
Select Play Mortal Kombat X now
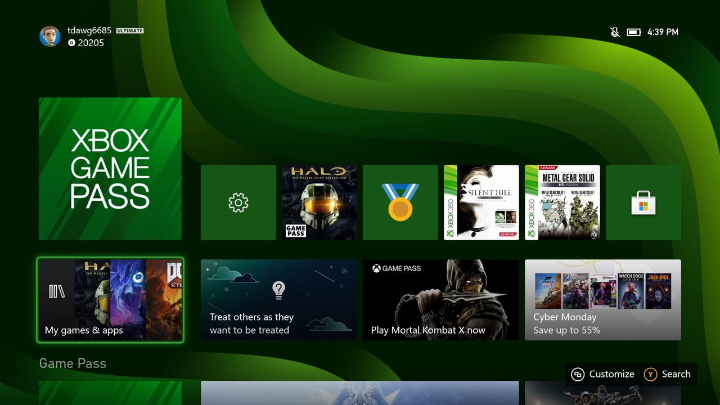[x=440, y=300]
